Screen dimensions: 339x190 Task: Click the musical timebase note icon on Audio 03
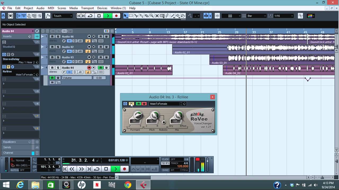coord(88,61)
